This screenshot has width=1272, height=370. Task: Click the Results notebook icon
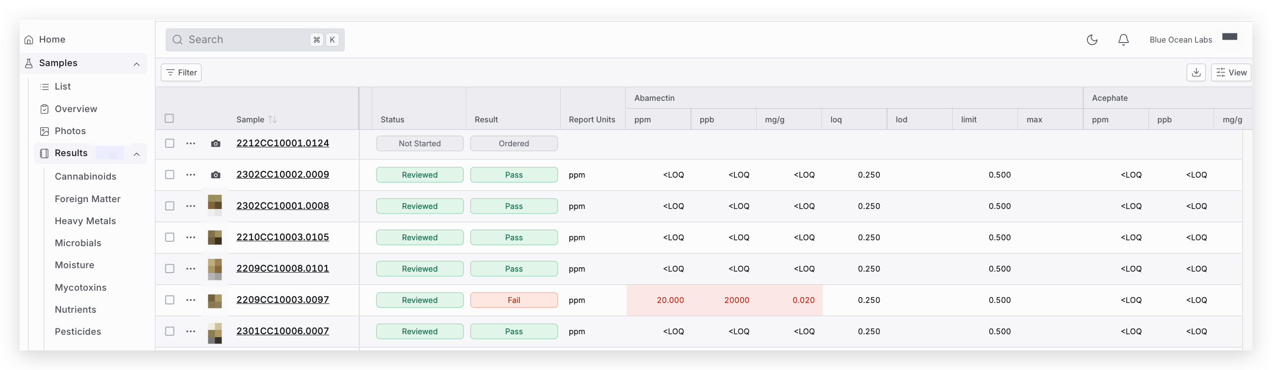[x=45, y=153]
